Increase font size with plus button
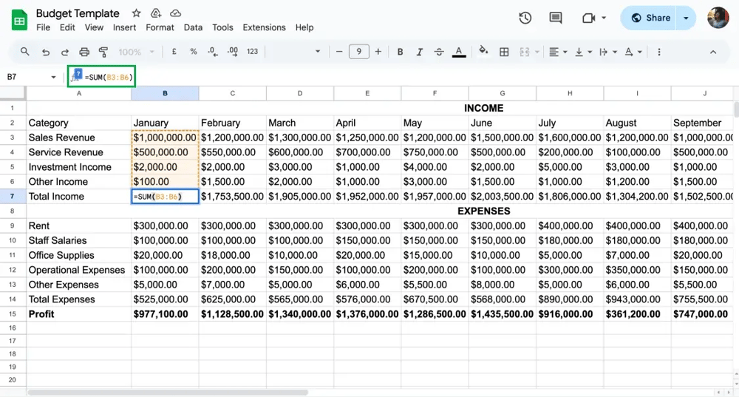This screenshot has width=739, height=397. (x=378, y=52)
